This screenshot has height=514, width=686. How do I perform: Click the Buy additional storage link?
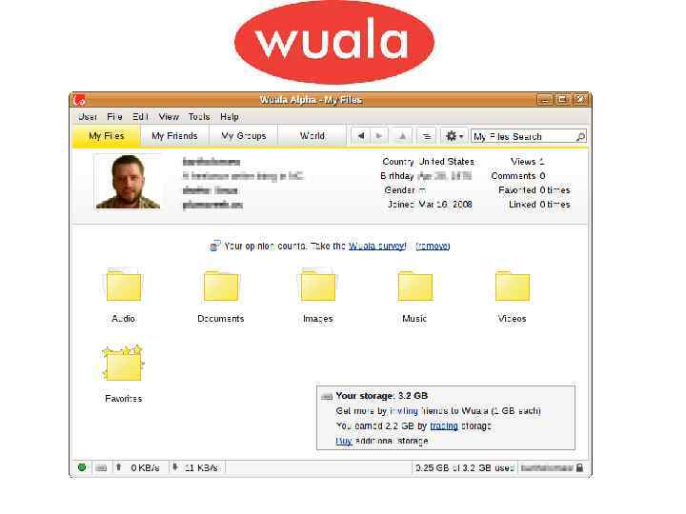(344, 441)
